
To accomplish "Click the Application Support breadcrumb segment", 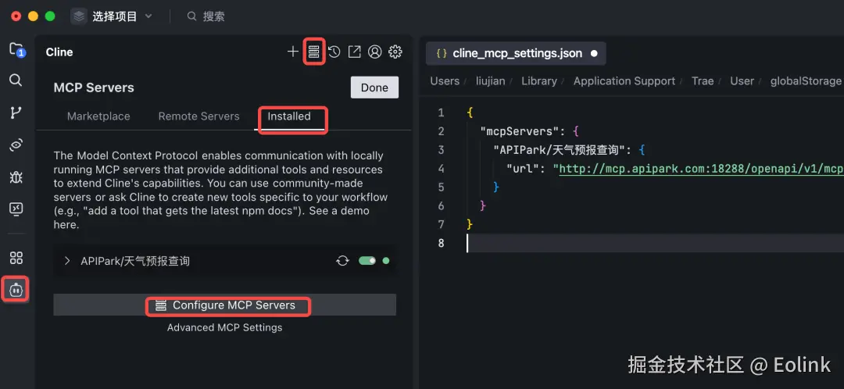I will 624,81.
